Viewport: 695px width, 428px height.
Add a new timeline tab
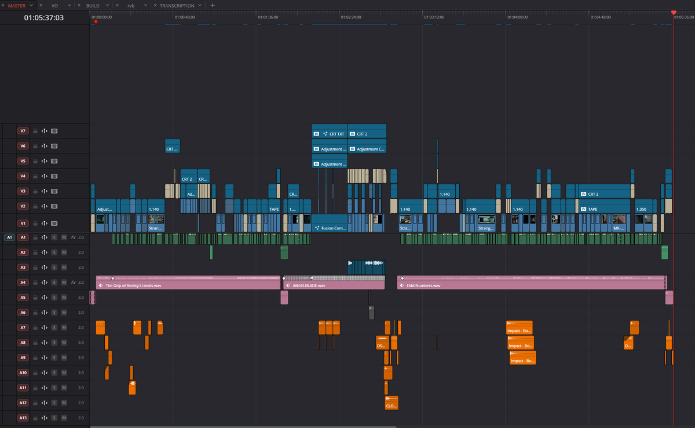click(213, 5)
